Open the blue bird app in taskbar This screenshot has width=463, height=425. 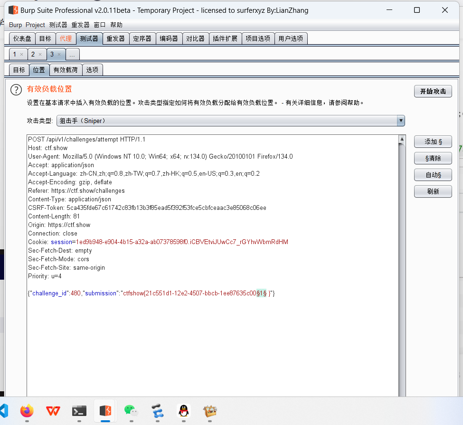coord(157,411)
